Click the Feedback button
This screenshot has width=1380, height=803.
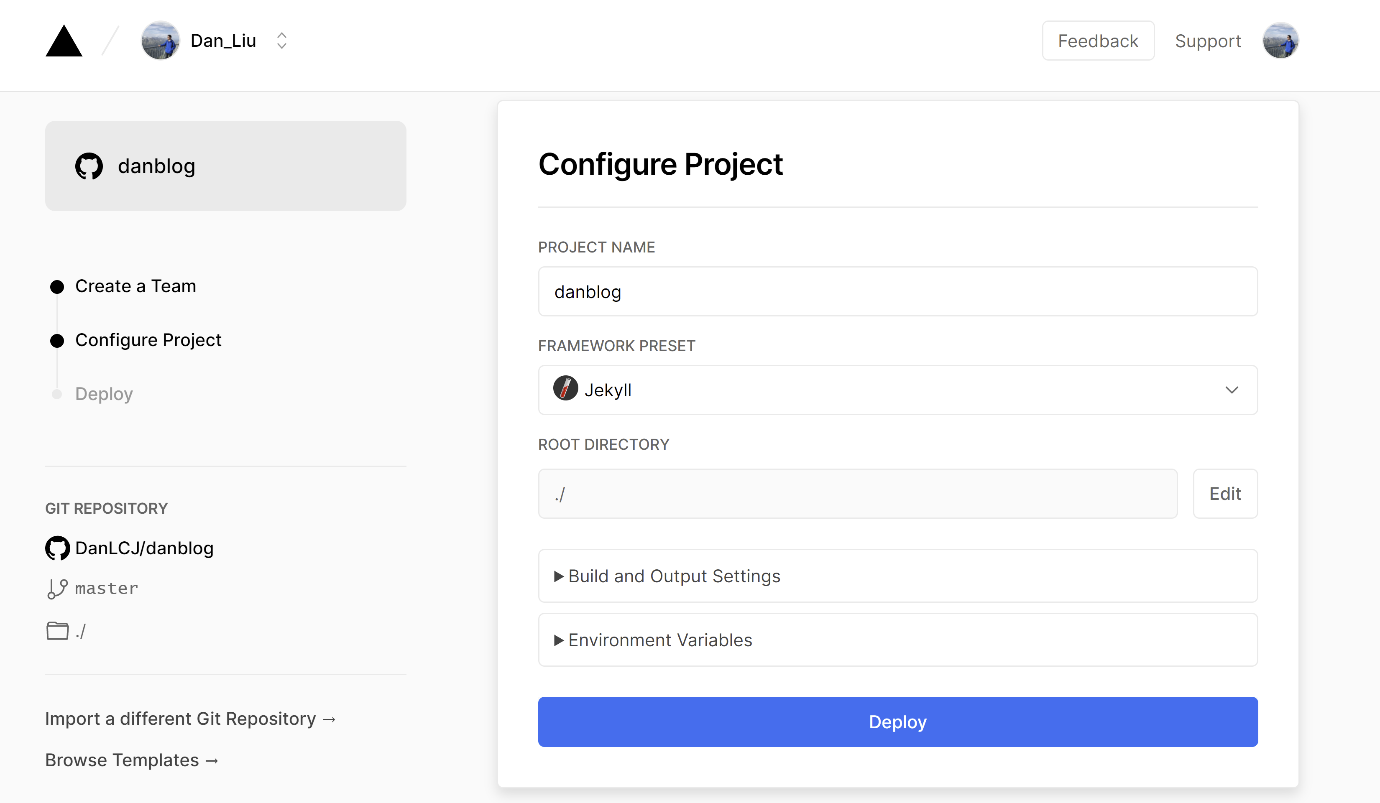pos(1098,41)
